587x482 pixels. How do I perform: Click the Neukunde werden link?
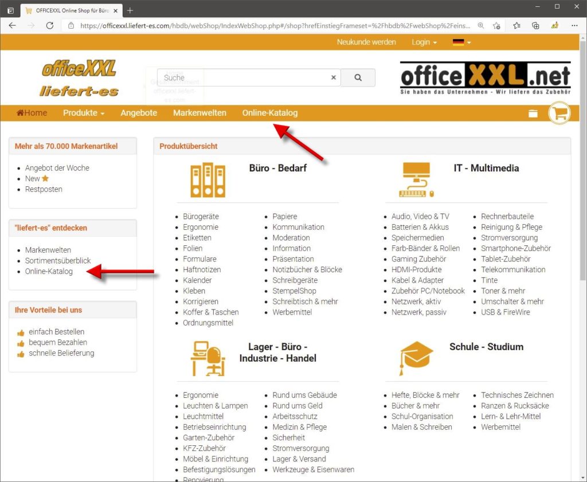pos(366,42)
